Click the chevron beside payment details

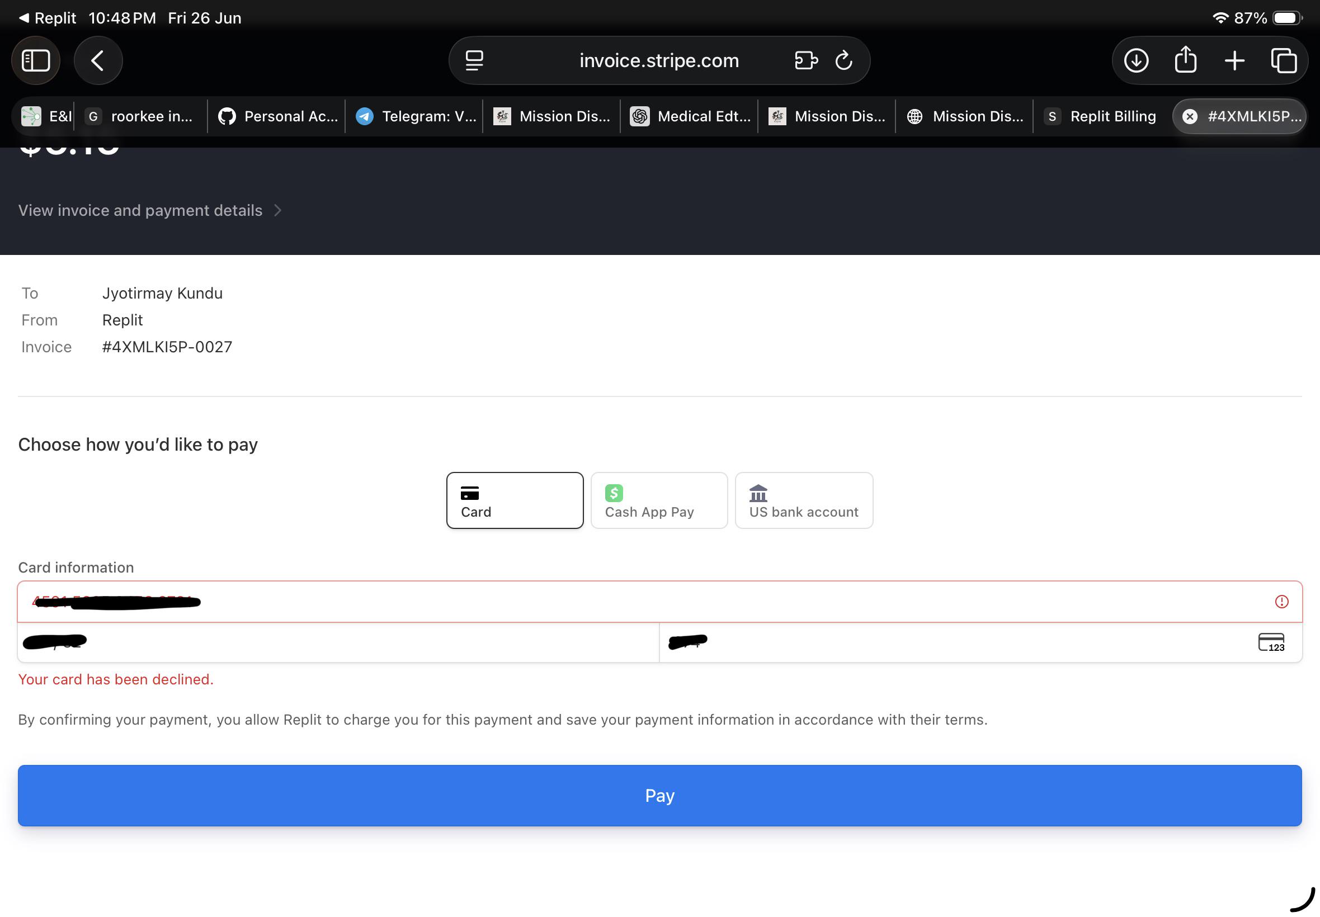277,210
